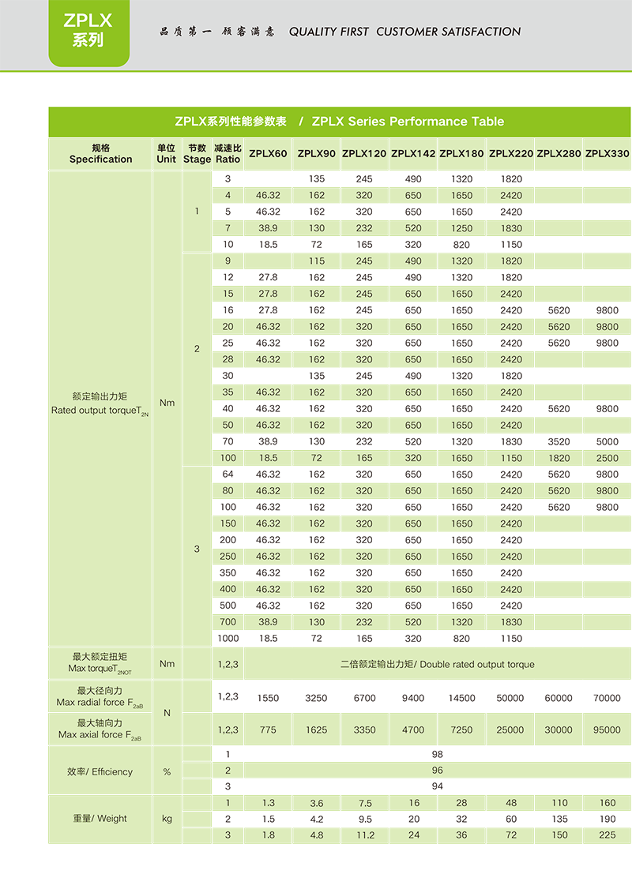Select the Rated output torque label

(x=100, y=403)
